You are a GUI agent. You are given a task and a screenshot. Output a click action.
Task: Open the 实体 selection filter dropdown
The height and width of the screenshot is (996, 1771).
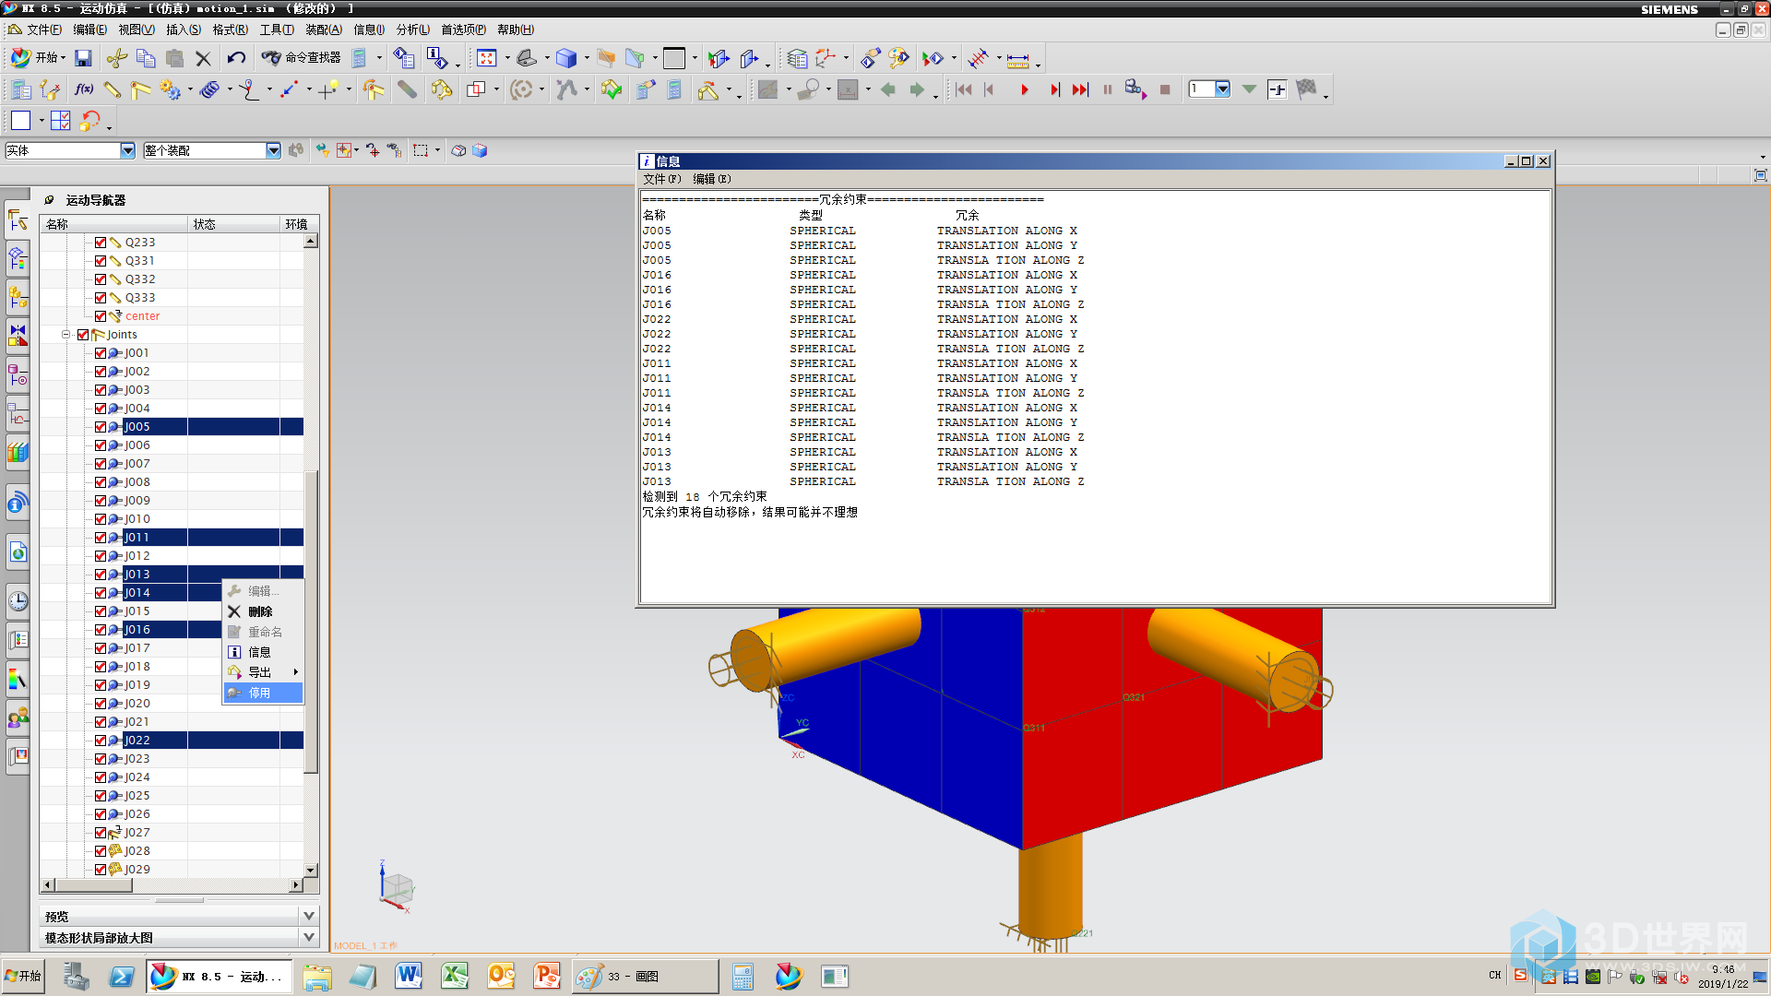pyautogui.click(x=127, y=150)
